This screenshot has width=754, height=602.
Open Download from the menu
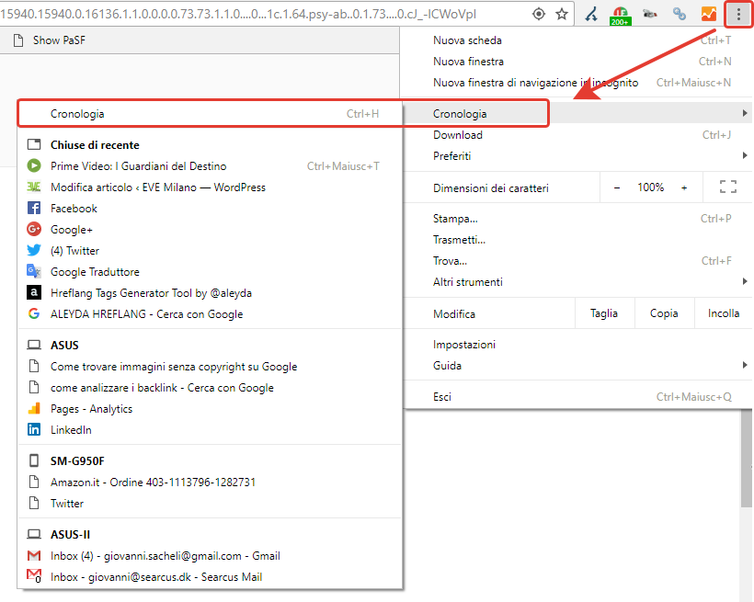coord(577,135)
